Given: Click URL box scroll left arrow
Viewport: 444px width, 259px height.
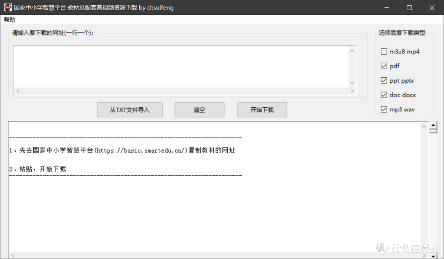Looking at the screenshot, I should tap(18, 91).
